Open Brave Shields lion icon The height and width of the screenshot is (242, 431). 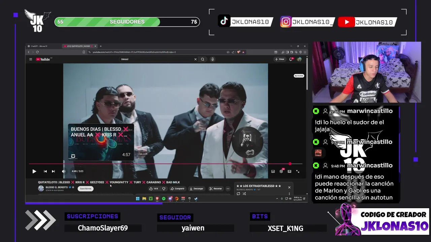(238, 52)
